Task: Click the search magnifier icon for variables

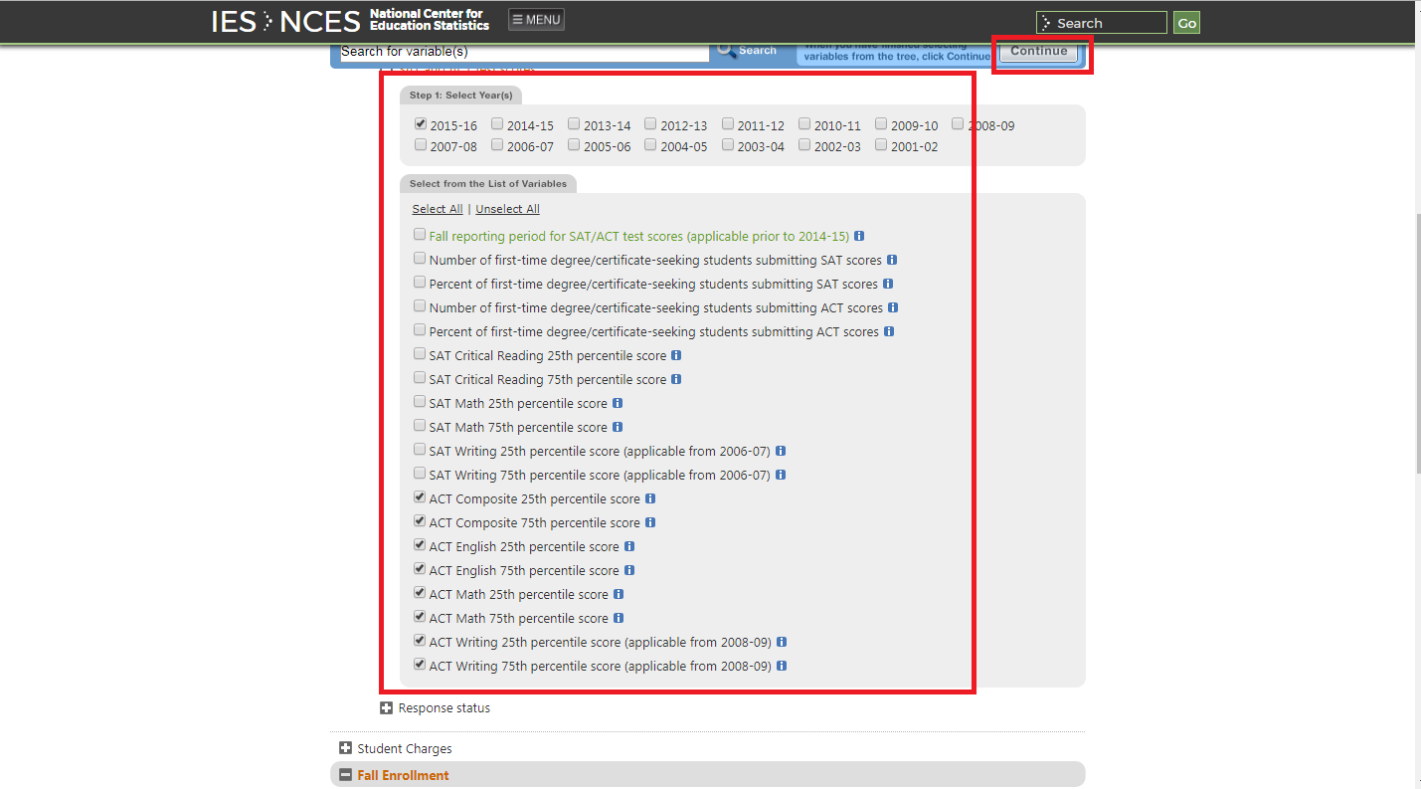Action: pos(725,50)
